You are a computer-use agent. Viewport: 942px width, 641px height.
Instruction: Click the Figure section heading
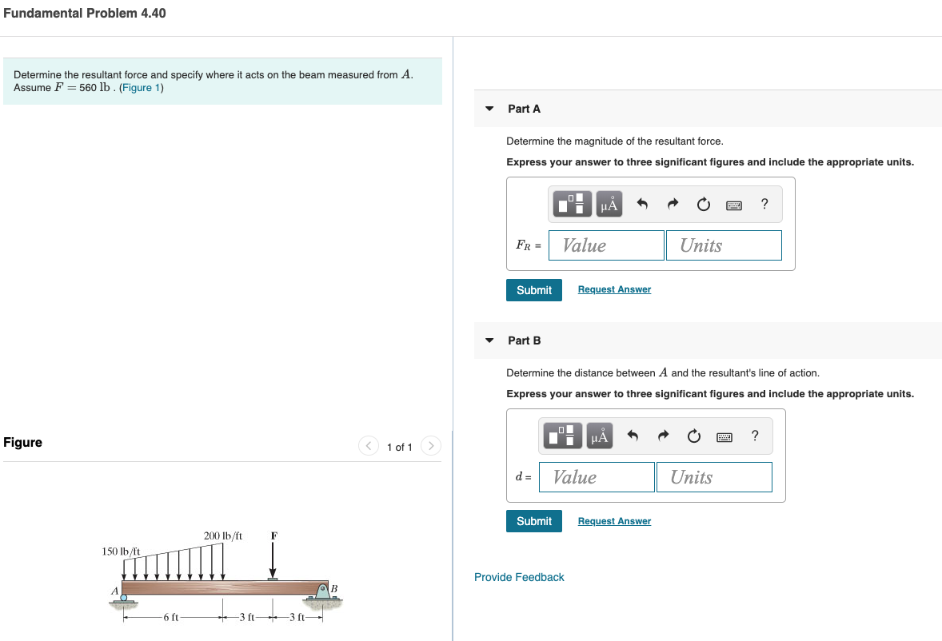click(x=23, y=442)
